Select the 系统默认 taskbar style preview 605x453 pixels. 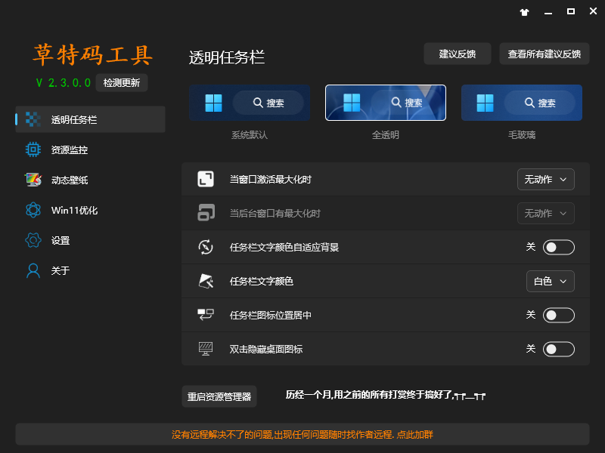tap(250, 103)
